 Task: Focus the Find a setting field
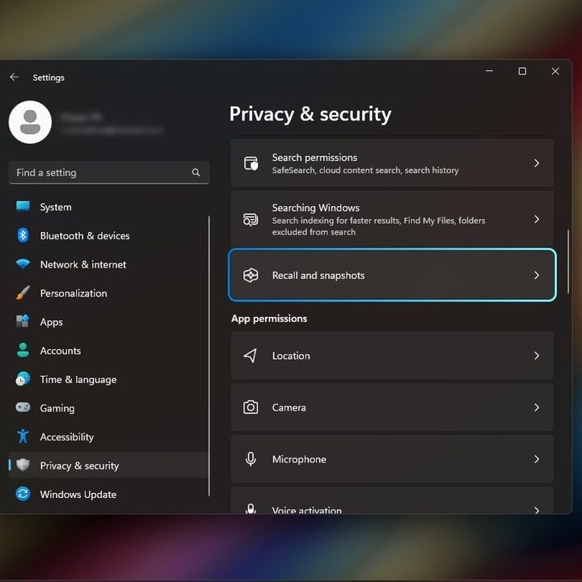(x=109, y=172)
